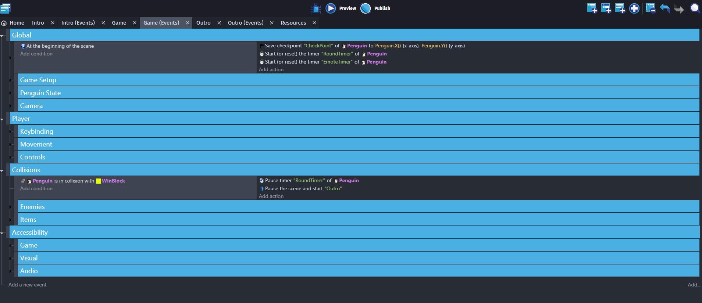
Task: Collapse the Accessibility group arrow
Action: pos(2,233)
